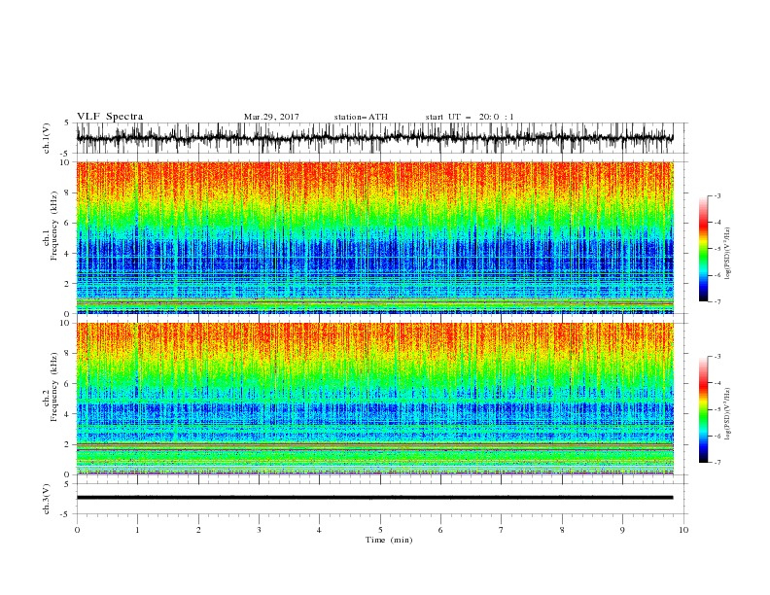Click the ch.3 flat black waveform trace
Image resolution: width=770 pixels, height=595 pixels.
click(x=374, y=498)
